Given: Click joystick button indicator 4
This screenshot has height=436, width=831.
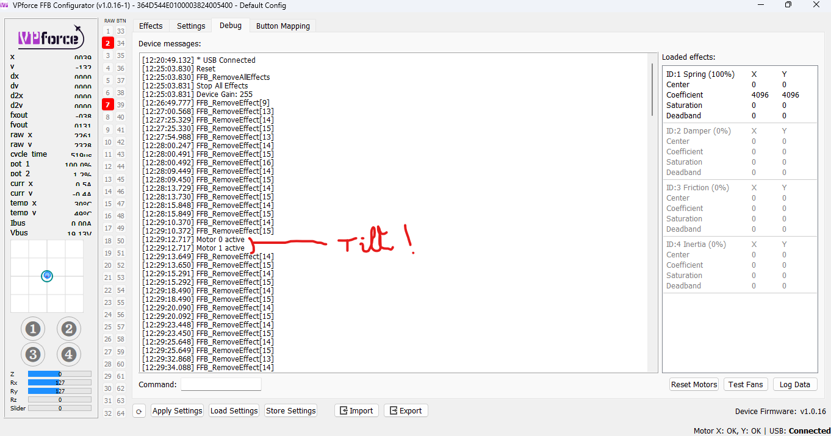Looking at the screenshot, I should click(x=69, y=354).
